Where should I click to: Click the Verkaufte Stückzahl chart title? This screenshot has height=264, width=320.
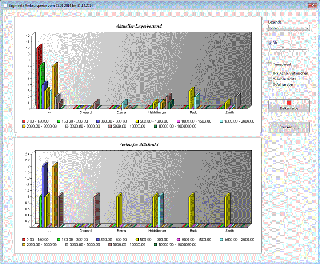[139, 144]
